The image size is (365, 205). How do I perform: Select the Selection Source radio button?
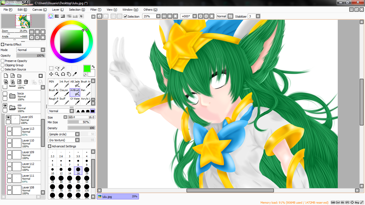[x=3, y=69]
